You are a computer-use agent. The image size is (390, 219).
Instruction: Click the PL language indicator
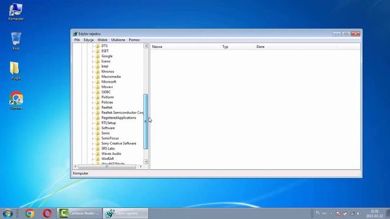click(317, 213)
